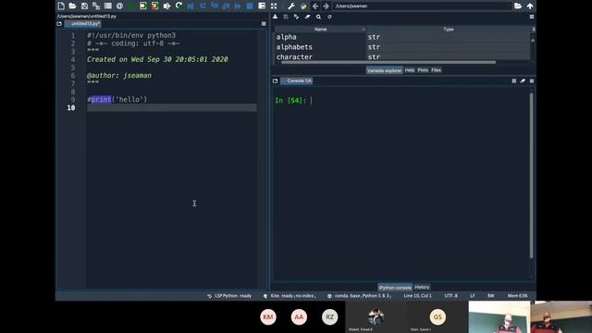The width and height of the screenshot is (592, 333).
Task: Switch to the Variable explorer tab
Action: point(384,70)
